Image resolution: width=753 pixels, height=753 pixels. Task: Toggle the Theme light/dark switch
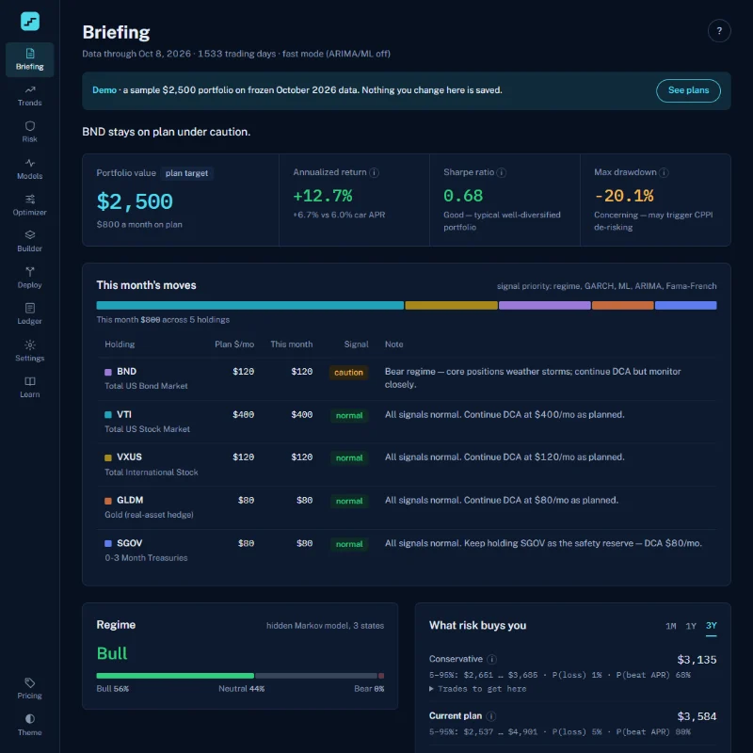(x=30, y=725)
